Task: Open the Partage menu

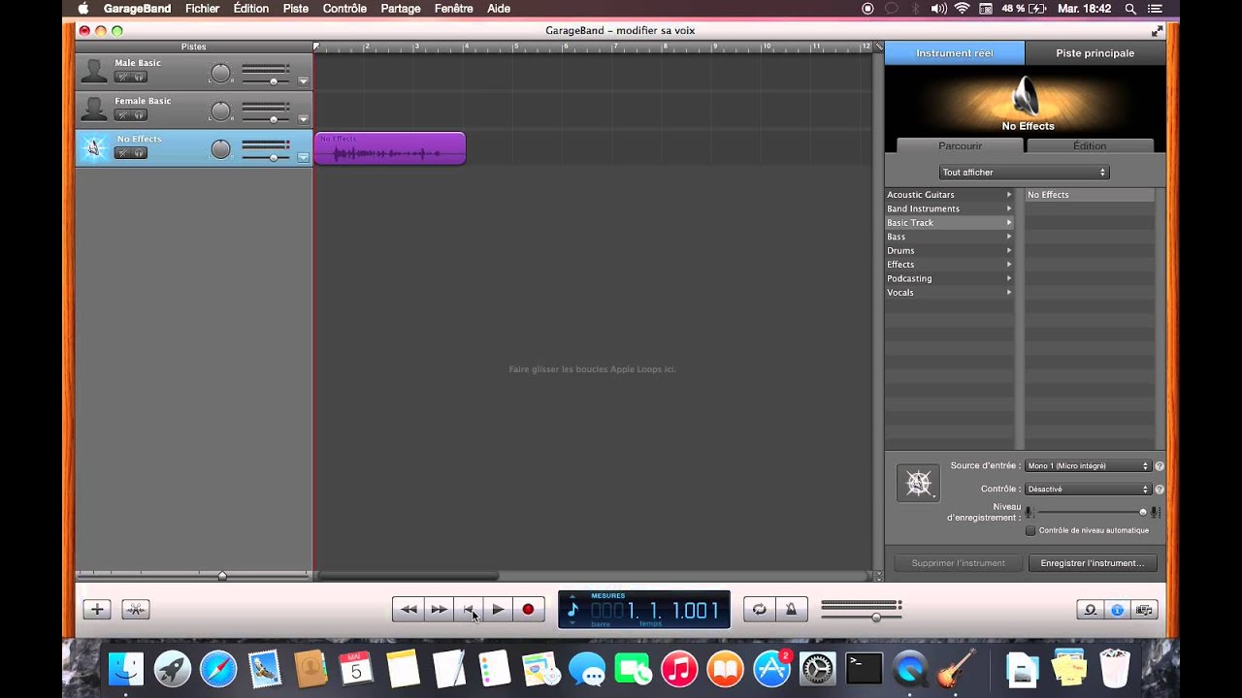Action: pos(401,9)
